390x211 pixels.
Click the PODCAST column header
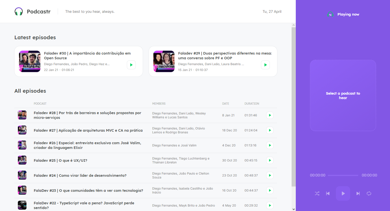tap(40, 104)
